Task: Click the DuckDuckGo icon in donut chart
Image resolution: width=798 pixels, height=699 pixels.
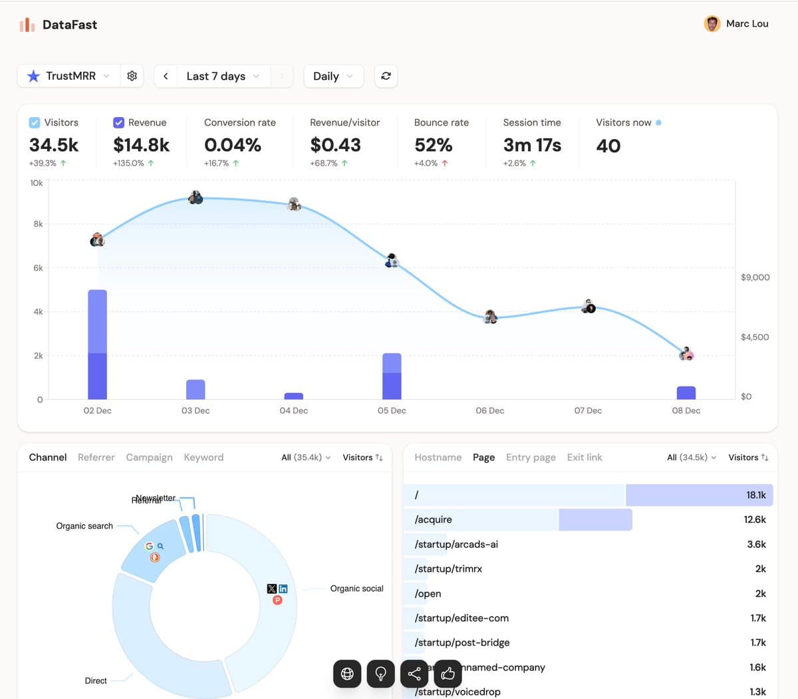Action: 155,557
